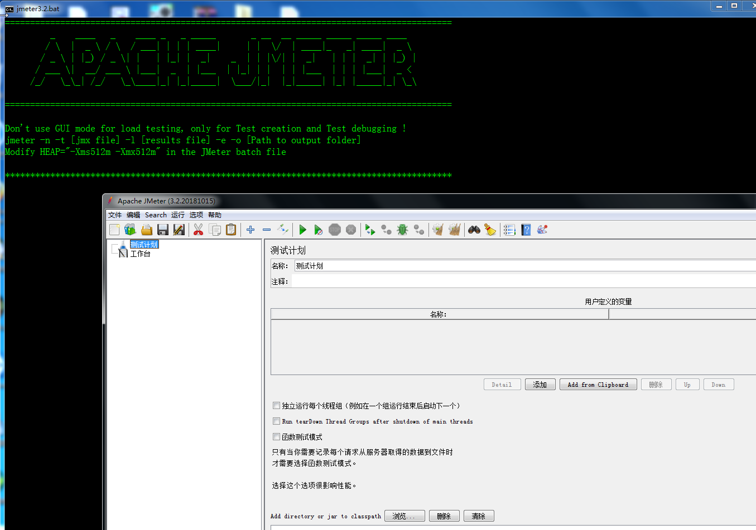This screenshot has height=530, width=756.
Task: Click the Up button
Action: (x=687, y=385)
